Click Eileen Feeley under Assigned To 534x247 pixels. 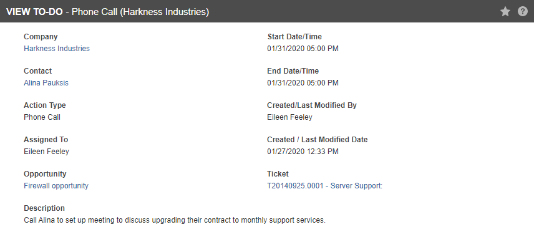click(46, 152)
